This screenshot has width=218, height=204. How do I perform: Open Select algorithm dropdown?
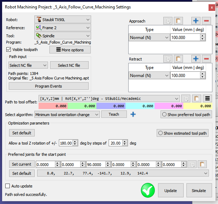coord(67,114)
